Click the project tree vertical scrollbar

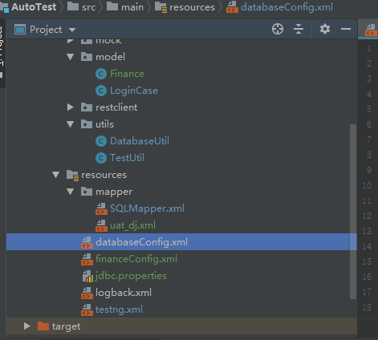point(353,211)
